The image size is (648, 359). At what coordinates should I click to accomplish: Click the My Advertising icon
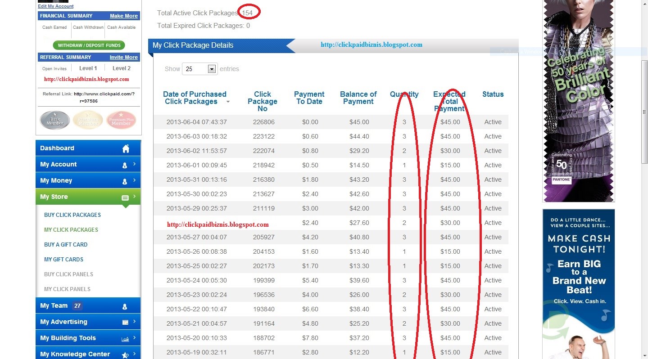click(x=125, y=322)
